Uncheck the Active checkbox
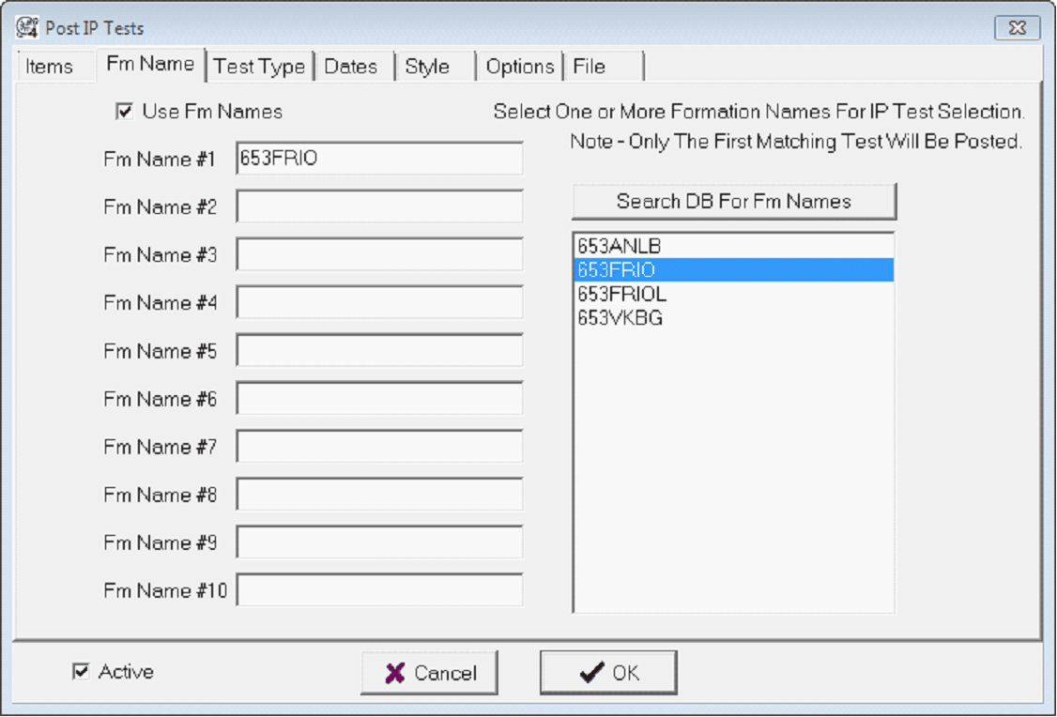This screenshot has width=1057, height=717. tap(82, 672)
